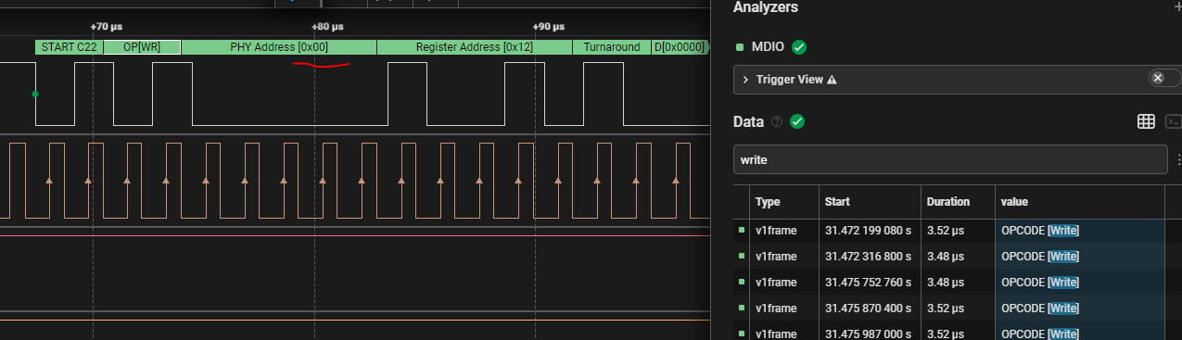Viewport: 1182px width, 340px height.
Task: Click the MDIO green color square
Action: [x=740, y=47]
